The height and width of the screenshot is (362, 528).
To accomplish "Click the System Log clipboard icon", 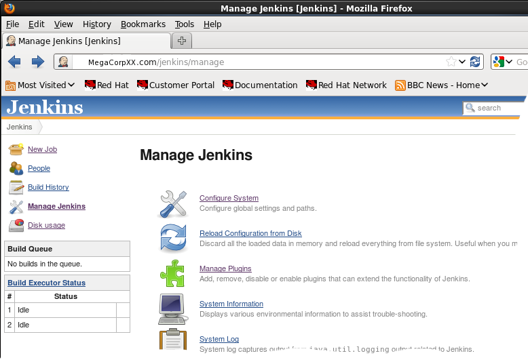I will (x=173, y=339).
